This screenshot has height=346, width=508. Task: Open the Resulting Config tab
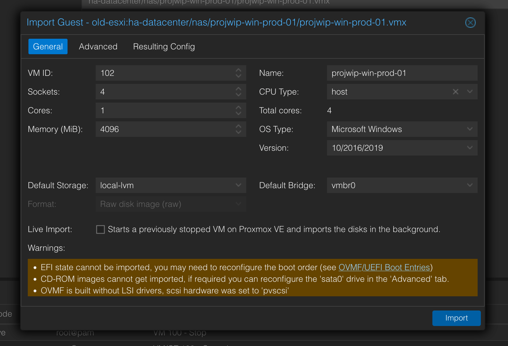164,46
